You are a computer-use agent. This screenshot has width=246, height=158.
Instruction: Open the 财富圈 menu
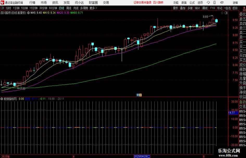point(93,3)
